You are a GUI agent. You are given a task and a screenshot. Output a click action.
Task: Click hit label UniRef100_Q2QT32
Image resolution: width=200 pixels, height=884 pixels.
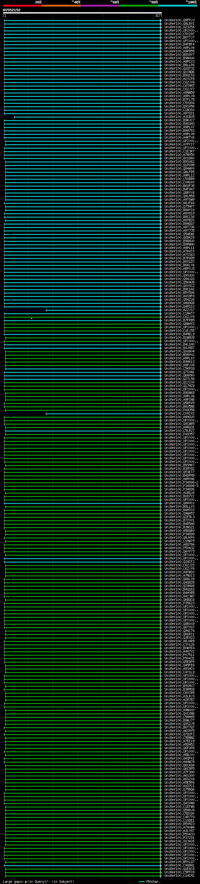(x=179, y=68)
